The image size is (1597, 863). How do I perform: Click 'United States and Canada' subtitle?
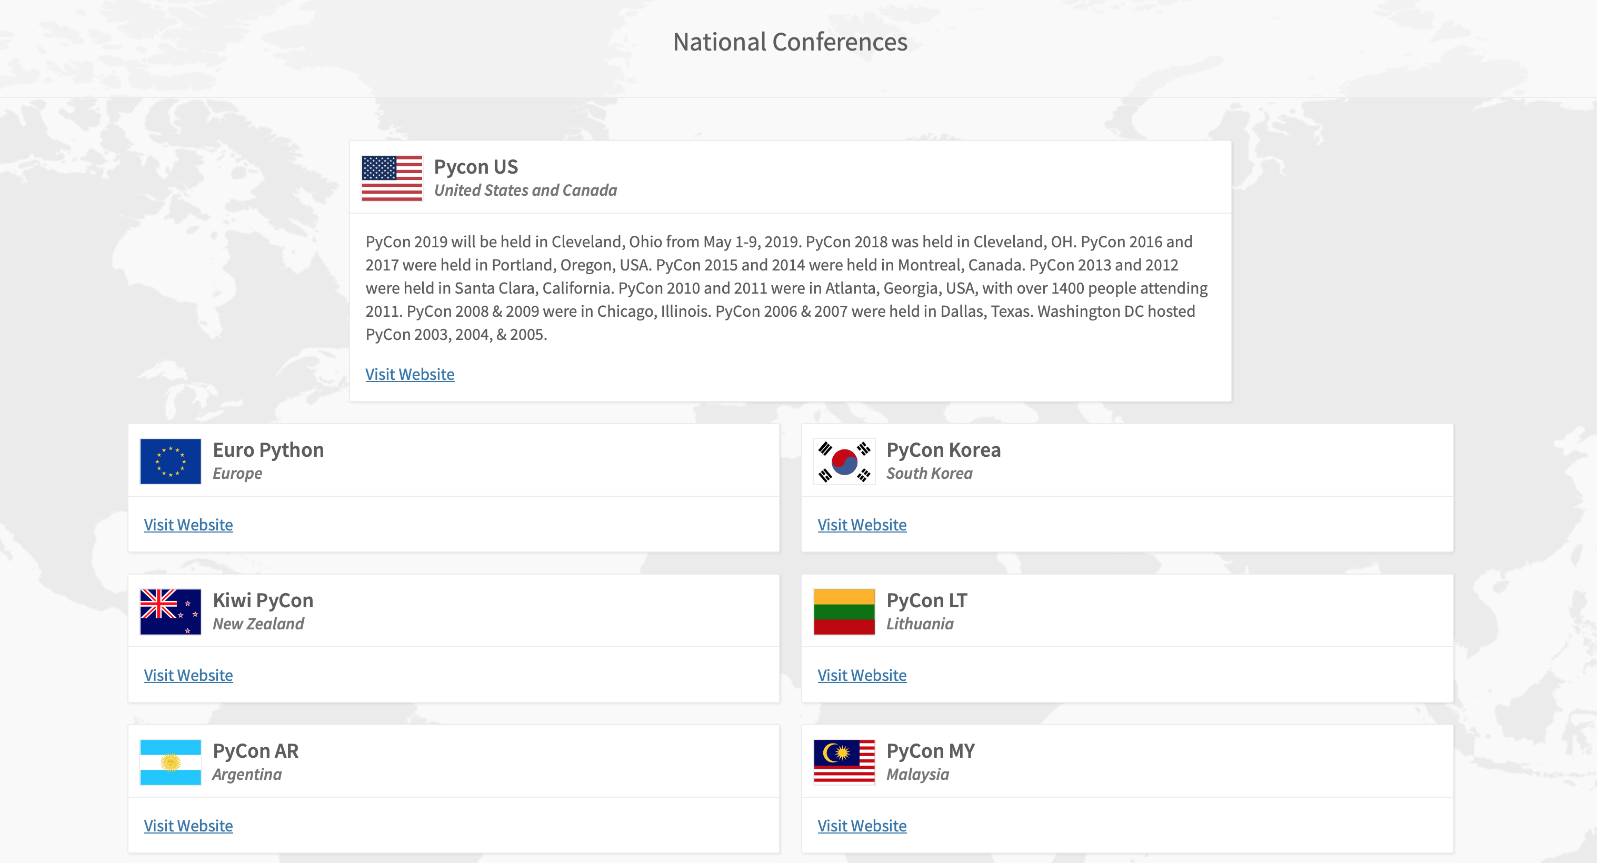click(x=525, y=190)
